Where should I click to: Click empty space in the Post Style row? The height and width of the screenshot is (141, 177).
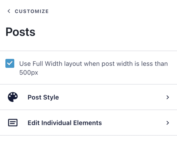click(112, 97)
